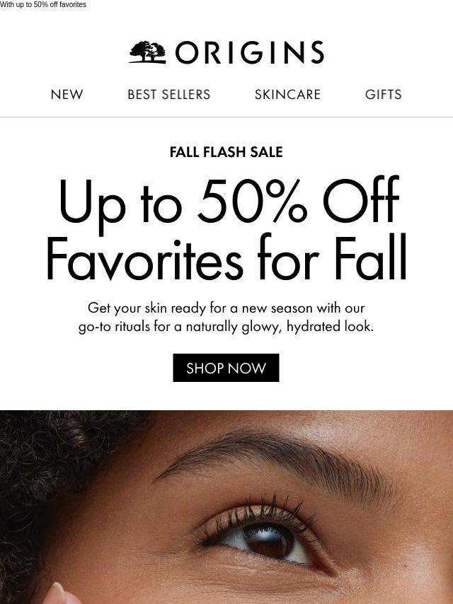The width and height of the screenshot is (453, 604).
Task: Click the FALL FLASH SALE heading
Action: pyautogui.click(x=226, y=152)
